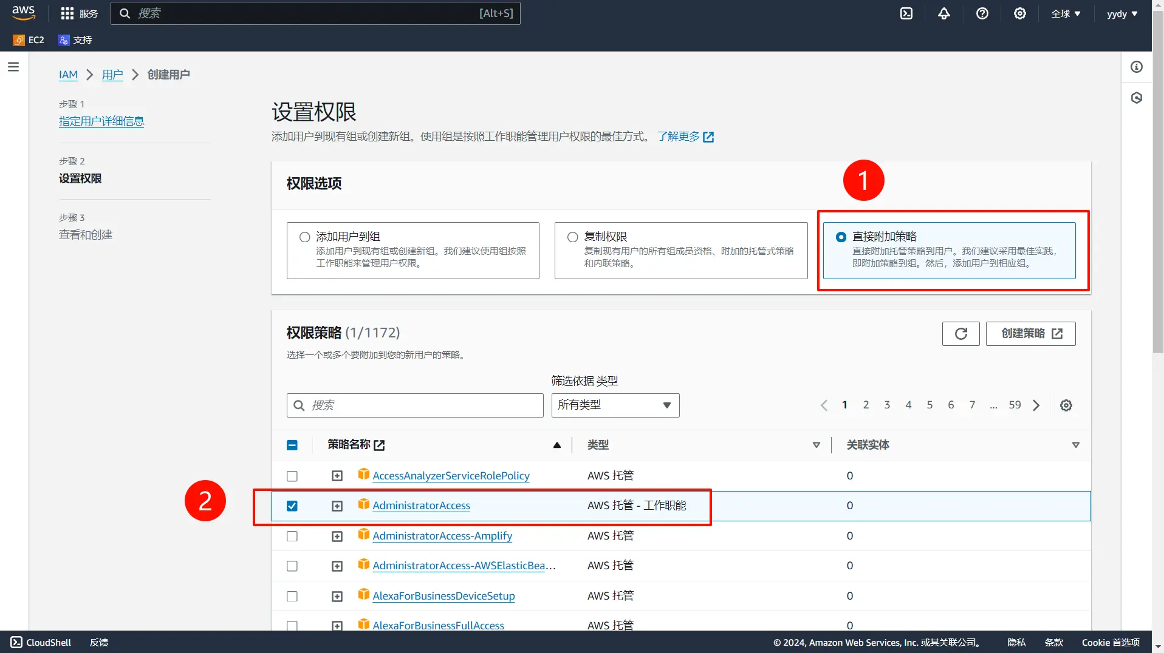
Task: Select the 直接附加策略 radio option
Action: [x=841, y=237]
